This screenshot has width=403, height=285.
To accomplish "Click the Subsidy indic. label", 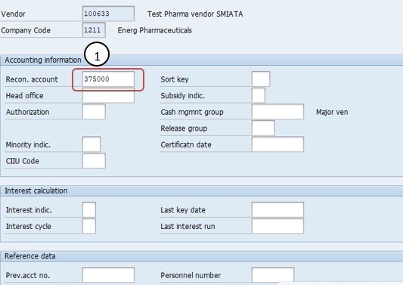I will tap(183, 96).
